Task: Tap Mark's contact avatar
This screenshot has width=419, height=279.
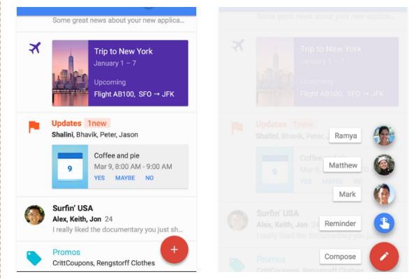Action: coord(384,194)
